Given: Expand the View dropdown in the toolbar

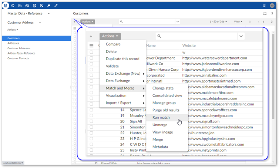Looking at the screenshot, I should [238, 22].
